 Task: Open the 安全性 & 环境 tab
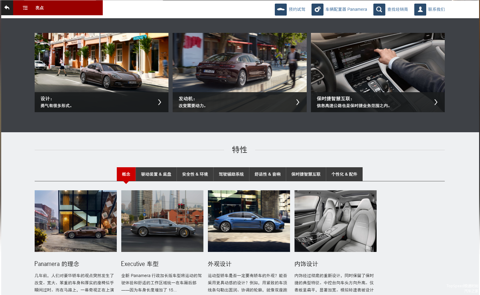tap(195, 174)
